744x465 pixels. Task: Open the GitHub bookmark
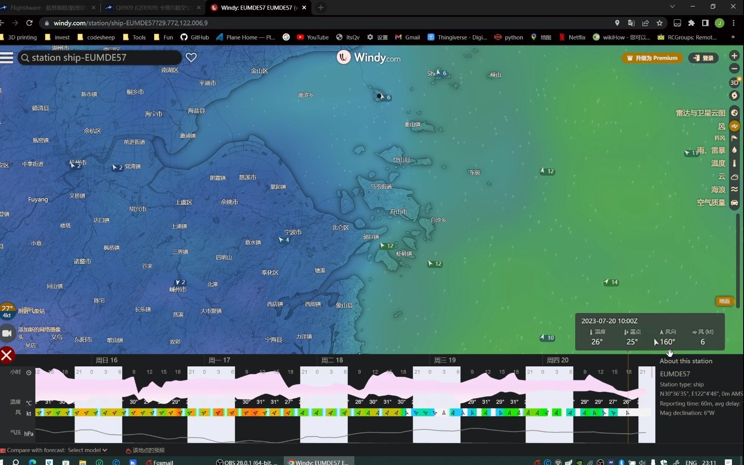[195, 37]
